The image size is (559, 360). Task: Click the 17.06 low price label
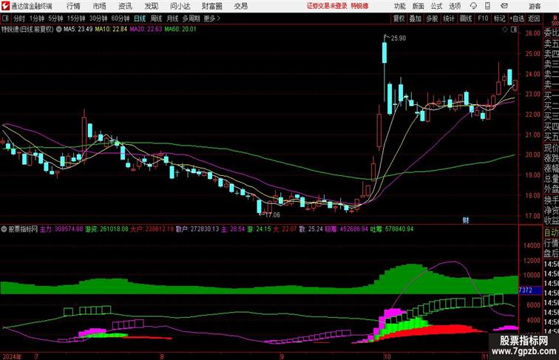coord(273,215)
